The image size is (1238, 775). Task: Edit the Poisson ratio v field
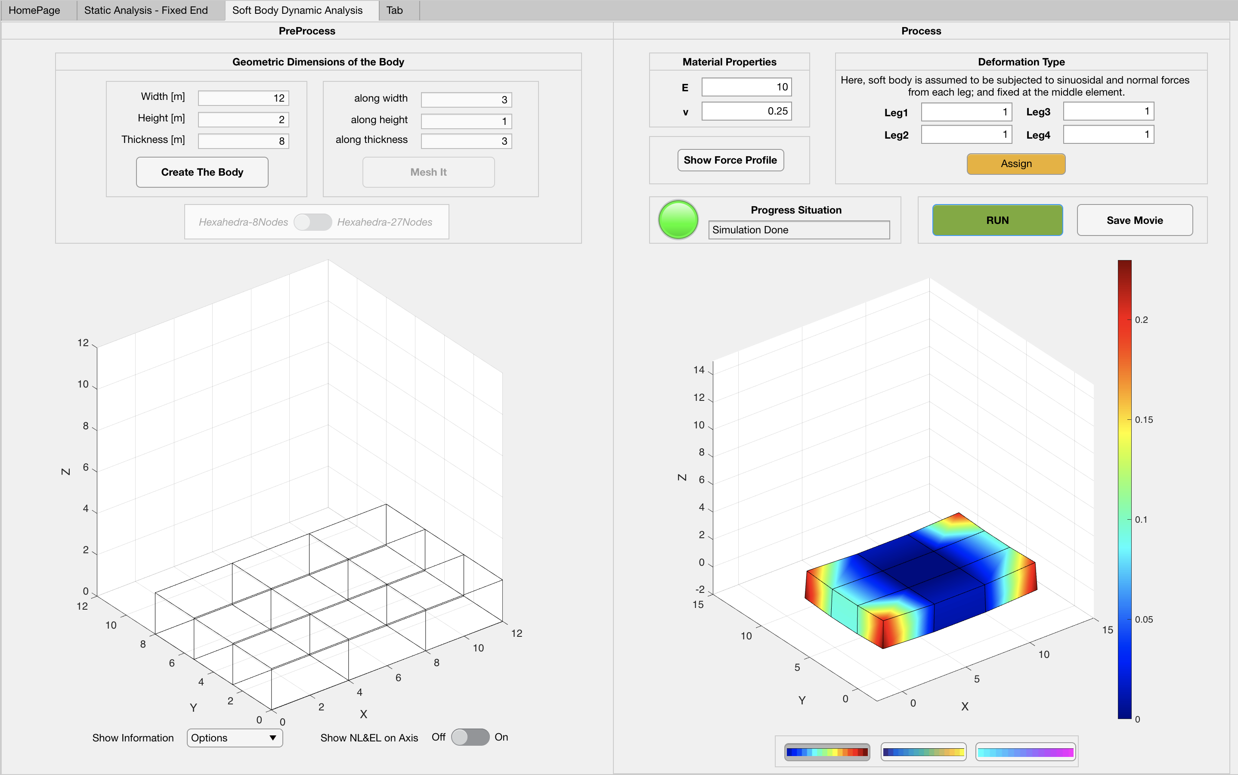tap(746, 111)
